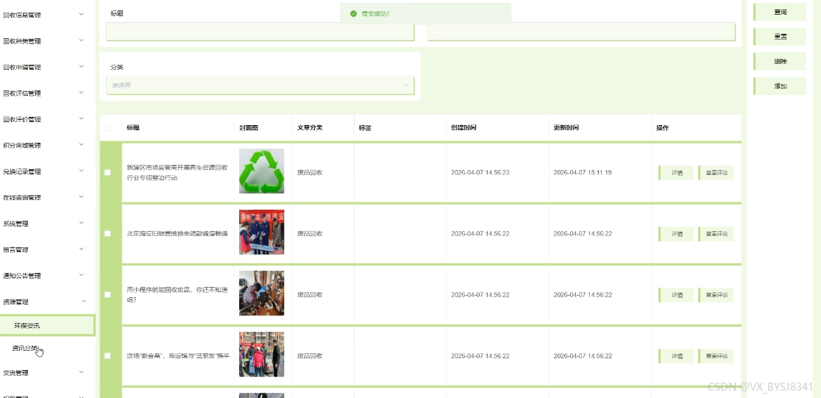Open 查看评论 for 新疆区市场监管局 article
Image resolution: width=821 pixels, height=398 pixels.
click(716, 173)
